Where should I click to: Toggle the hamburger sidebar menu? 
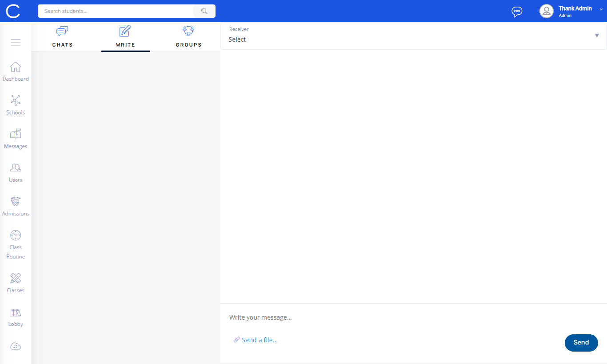click(16, 43)
